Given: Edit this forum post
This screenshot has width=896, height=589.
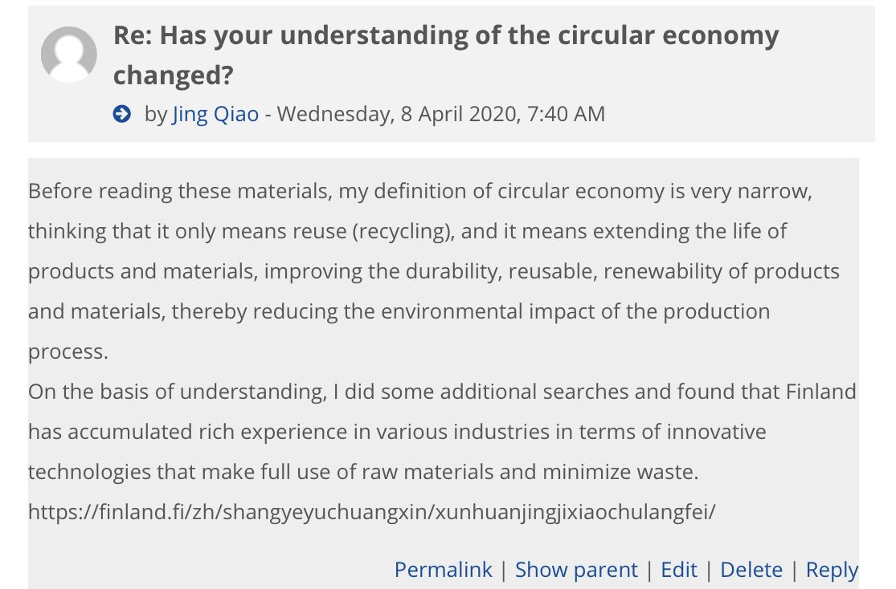Looking at the screenshot, I should [x=679, y=570].
